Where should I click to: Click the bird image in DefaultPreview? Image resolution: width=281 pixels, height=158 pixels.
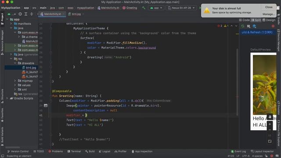[265, 85]
